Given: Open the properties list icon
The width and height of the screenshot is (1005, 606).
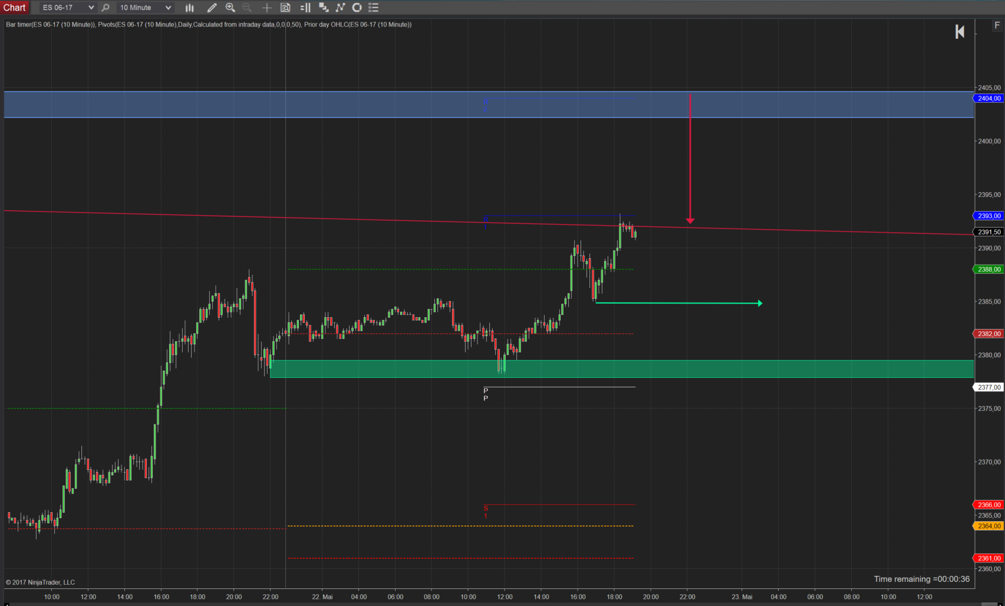Looking at the screenshot, I should 373,8.
